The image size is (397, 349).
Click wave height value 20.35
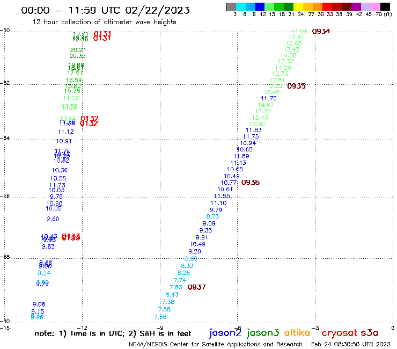(x=77, y=56)
